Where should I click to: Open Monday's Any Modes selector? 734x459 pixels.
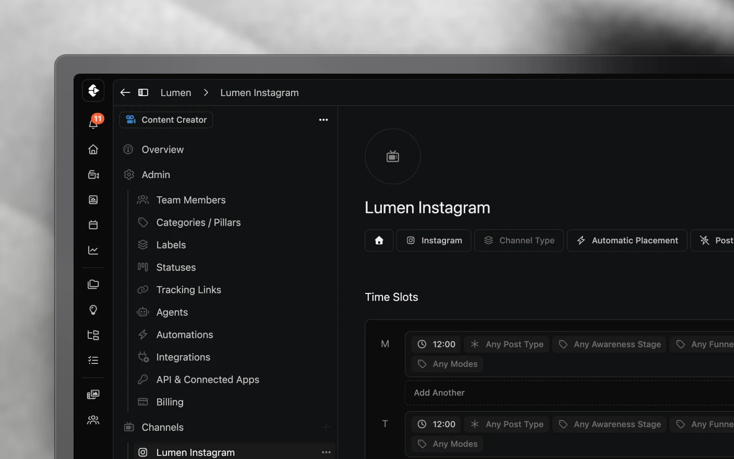point(448,364)
